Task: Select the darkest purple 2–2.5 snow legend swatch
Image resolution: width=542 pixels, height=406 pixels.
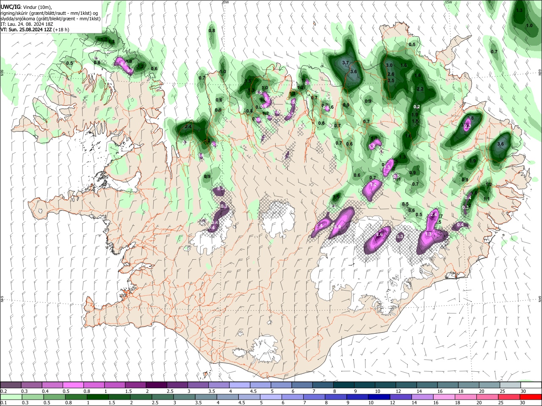Action: 156,385
